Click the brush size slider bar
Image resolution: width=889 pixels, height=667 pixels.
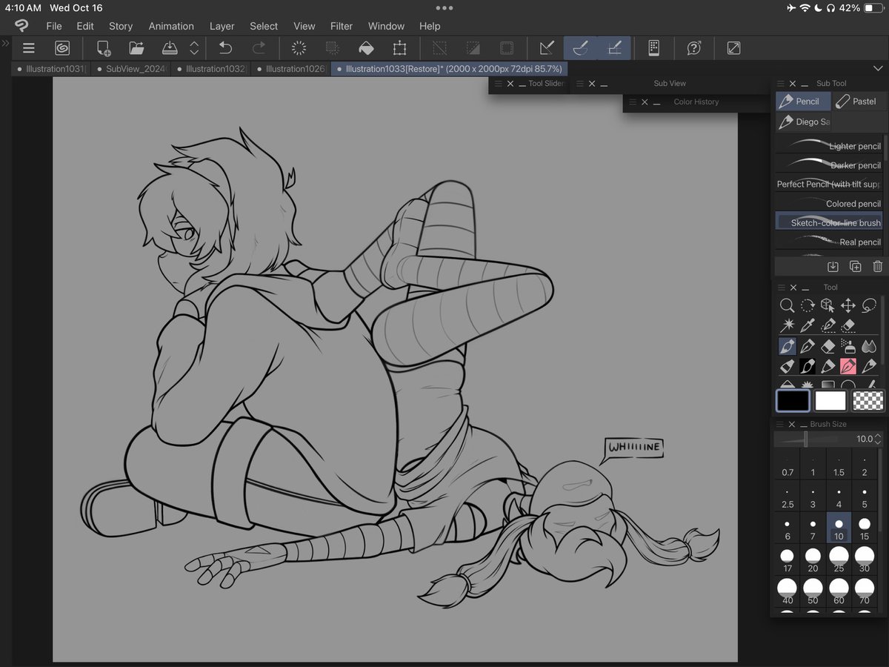click(x=805, y=439)
